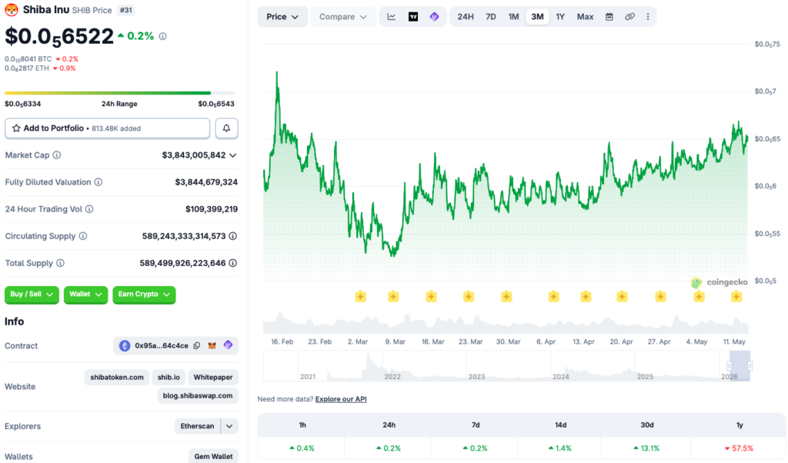Show Market Cap info tooltip icon
788x463 pixels.
(57, 155)
